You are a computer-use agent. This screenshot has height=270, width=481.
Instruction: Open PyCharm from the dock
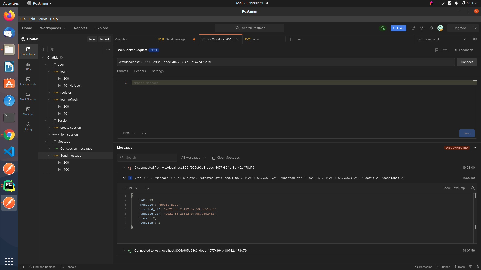coord(9,186)
